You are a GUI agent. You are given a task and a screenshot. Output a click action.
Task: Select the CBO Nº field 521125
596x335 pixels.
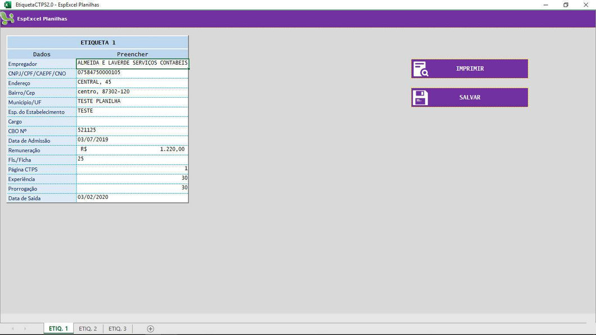pos(132,131)
